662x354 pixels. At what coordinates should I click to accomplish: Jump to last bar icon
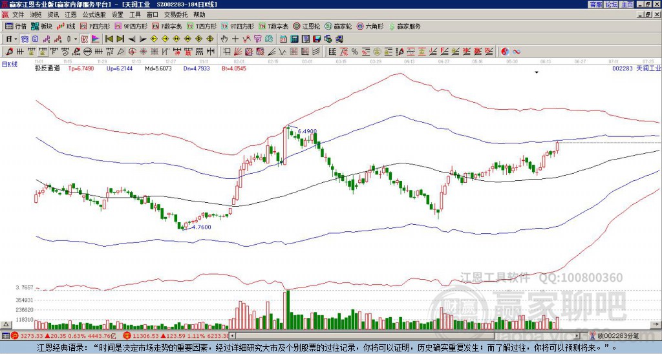pos(120,39)
